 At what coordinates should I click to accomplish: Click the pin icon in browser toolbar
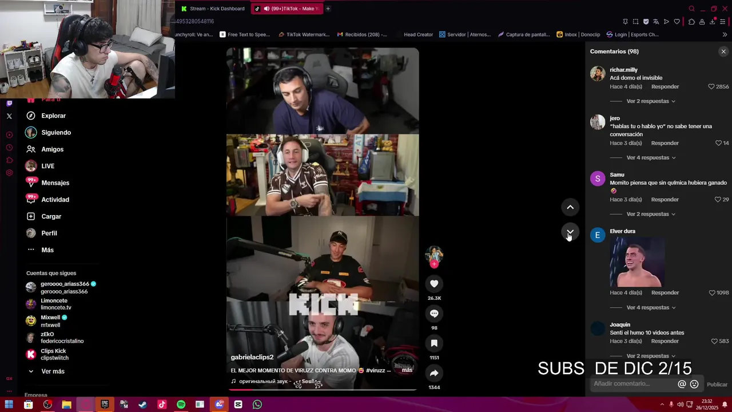pos(625,22)
